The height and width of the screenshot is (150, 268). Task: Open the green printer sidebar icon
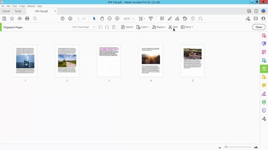click(264, 102)
